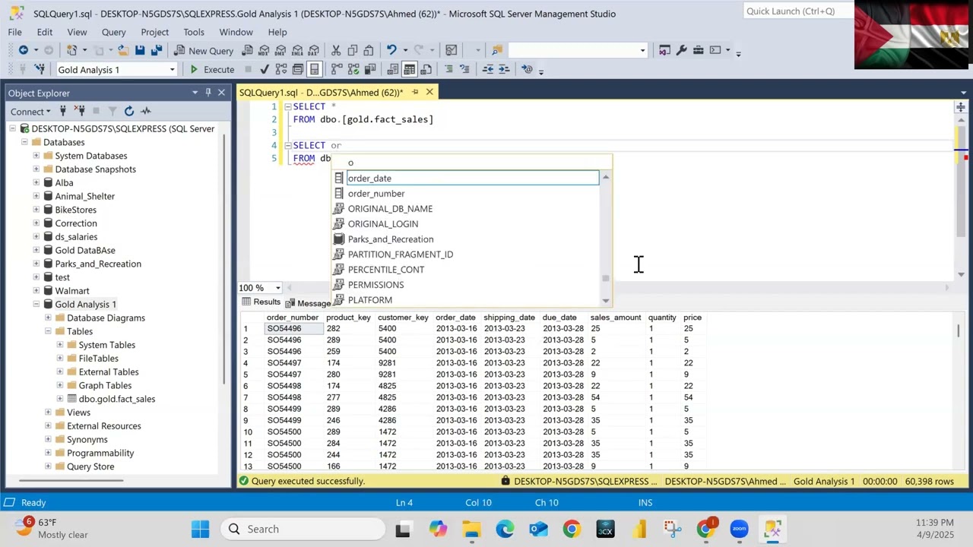Start a DAX query from toolbar
The image size is (973, 547).
(314, 50)
